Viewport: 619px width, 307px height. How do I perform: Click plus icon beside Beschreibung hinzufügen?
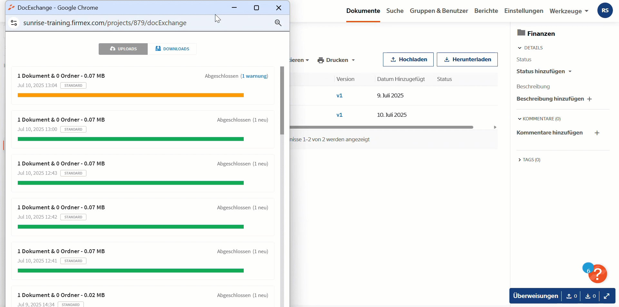coord(589,99)
